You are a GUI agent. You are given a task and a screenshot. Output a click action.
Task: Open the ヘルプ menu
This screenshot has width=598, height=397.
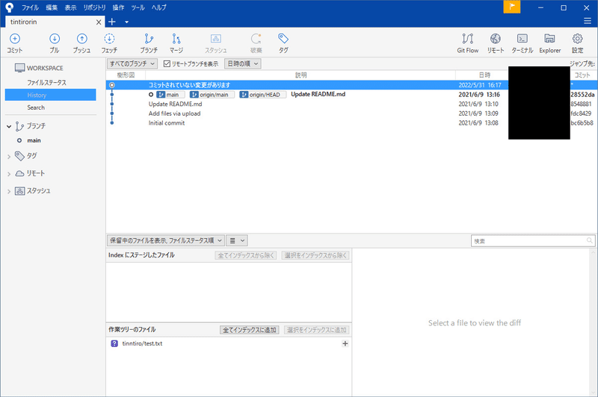(x=158, y=7)
